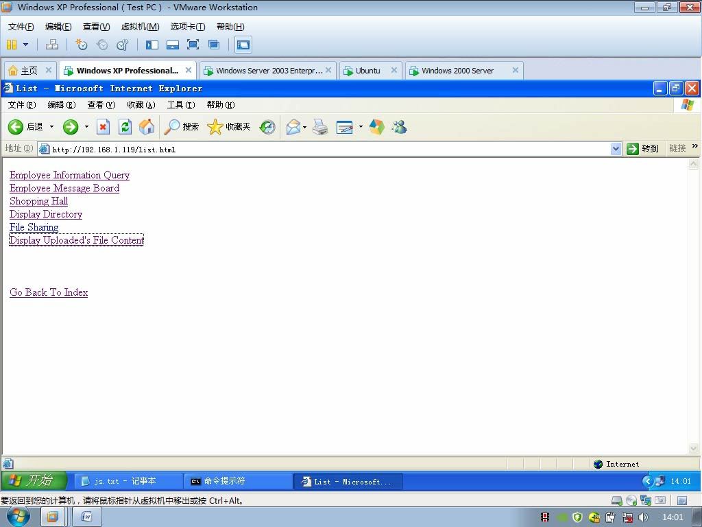Click the VMware revert snapshot icon
This screenshot has width=702, height=527.
tap(102, 45)
